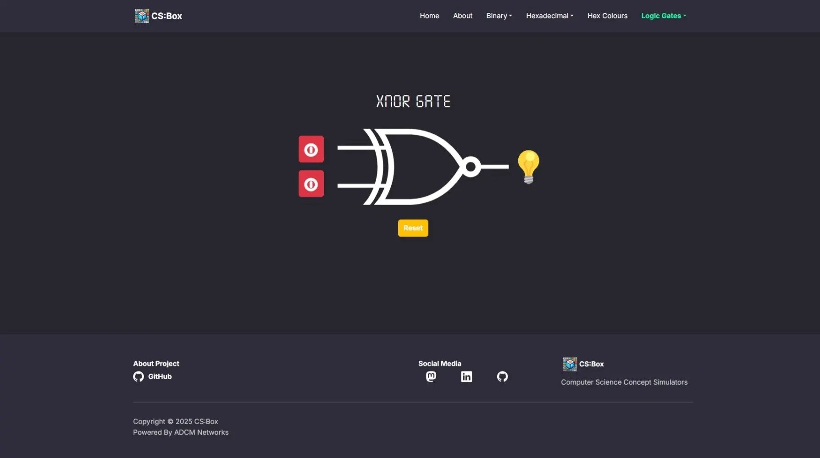Open the About page
820x458 pixels.
(462, 16)
